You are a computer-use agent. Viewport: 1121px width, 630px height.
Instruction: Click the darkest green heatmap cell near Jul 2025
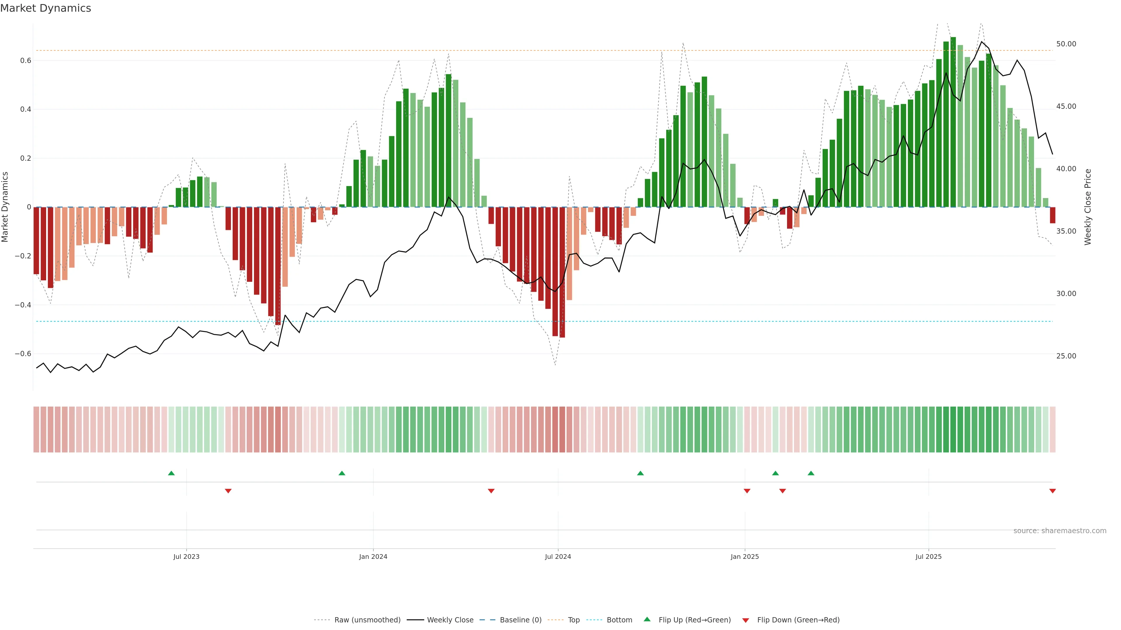coord(953,430)
